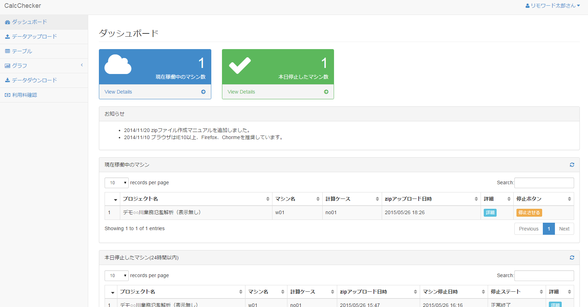The height and width of the screenshot is (307, 588).
Task: Go to テーブル in the sidebar
Action: click(22, 51)
